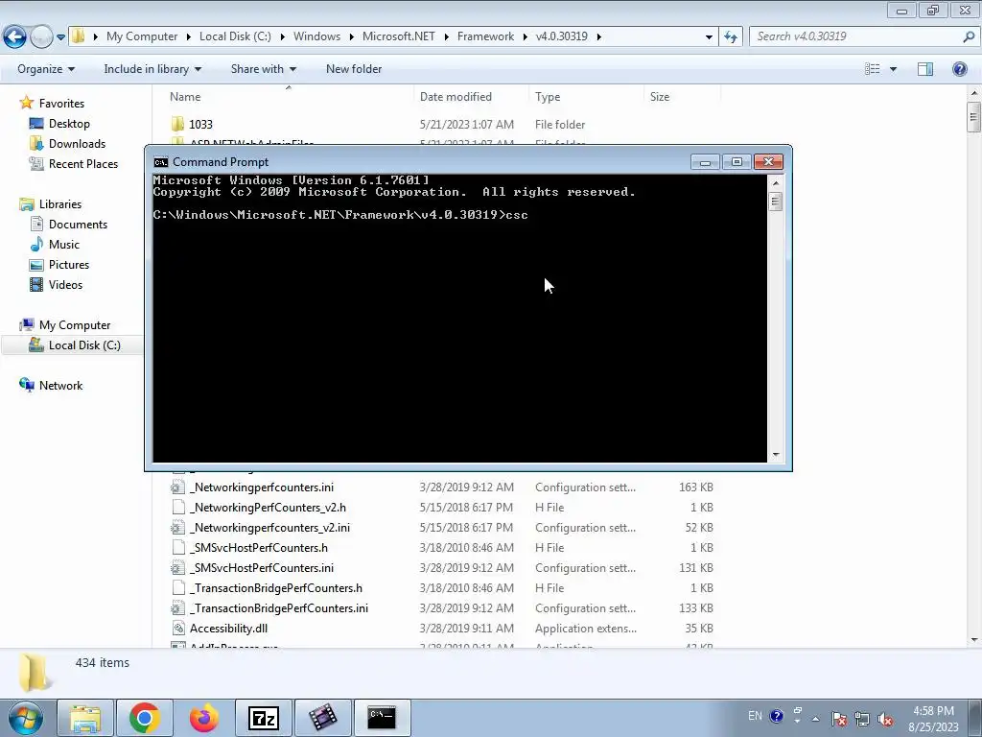This screenshot has width=982, height=737.
Task: Open the Documents library
Action: click(78, 225)
